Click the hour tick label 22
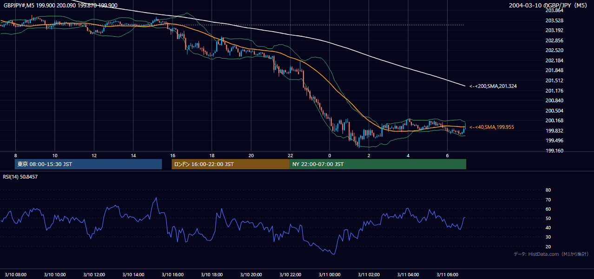The height and width of the screenshot is (279, 594). [290, 155]
